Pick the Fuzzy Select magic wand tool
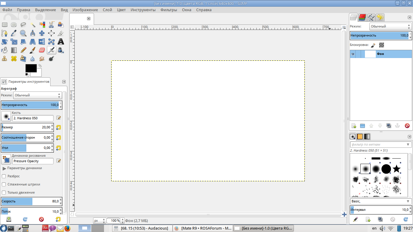Image resolution: width=413 pixels, height=232 pixels. pyautogui.click(x=33, y=25)
